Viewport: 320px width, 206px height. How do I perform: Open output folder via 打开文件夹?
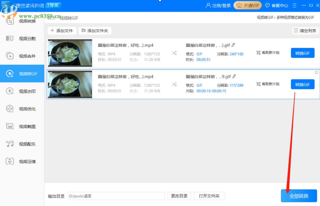point(209,196)
